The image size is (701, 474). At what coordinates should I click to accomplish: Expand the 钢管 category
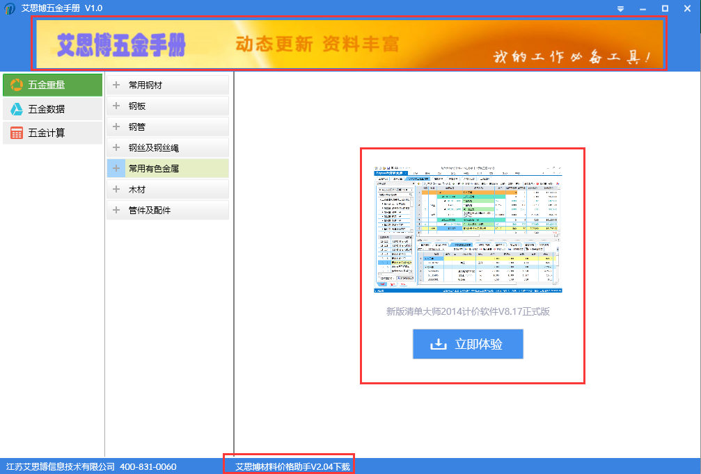click(x=136, y=127)
